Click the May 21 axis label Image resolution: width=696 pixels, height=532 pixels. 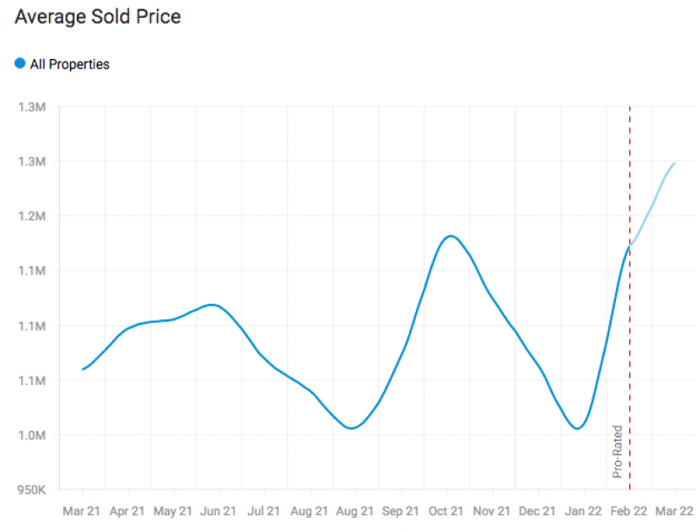(174, 511)
